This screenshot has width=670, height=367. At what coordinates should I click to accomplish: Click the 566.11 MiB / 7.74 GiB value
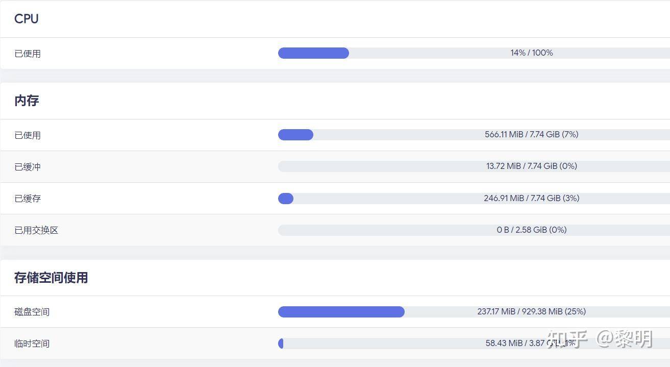click(x=531, y=134)
